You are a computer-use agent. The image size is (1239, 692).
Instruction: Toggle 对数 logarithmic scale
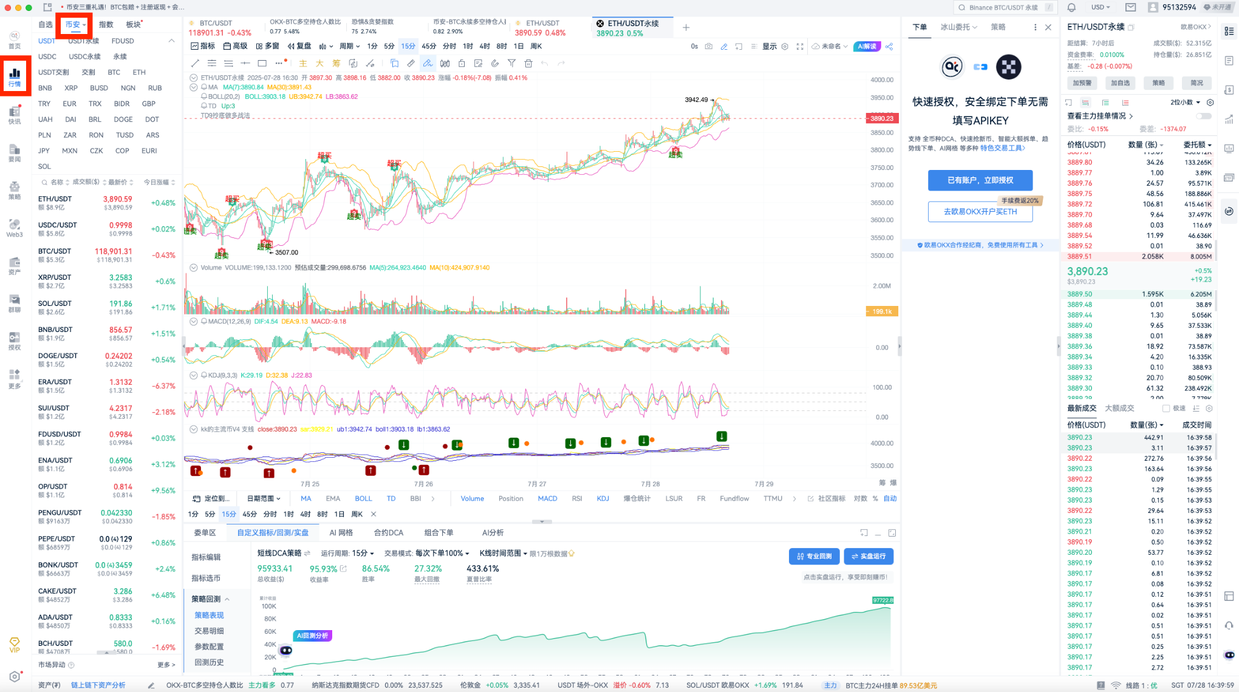pos(860,498)
